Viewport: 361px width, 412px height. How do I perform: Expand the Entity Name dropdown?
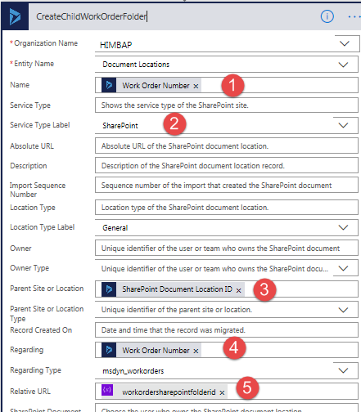click(343, 65)
